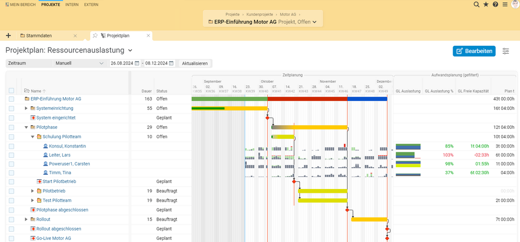Check the ERP-Einführung Motor AG row checkbox
This screenshot has height=242, width=520.
pos(11,99)
